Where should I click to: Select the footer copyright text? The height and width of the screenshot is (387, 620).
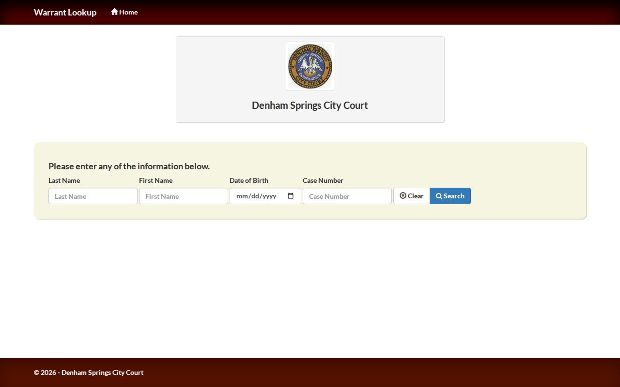[89, 372]
